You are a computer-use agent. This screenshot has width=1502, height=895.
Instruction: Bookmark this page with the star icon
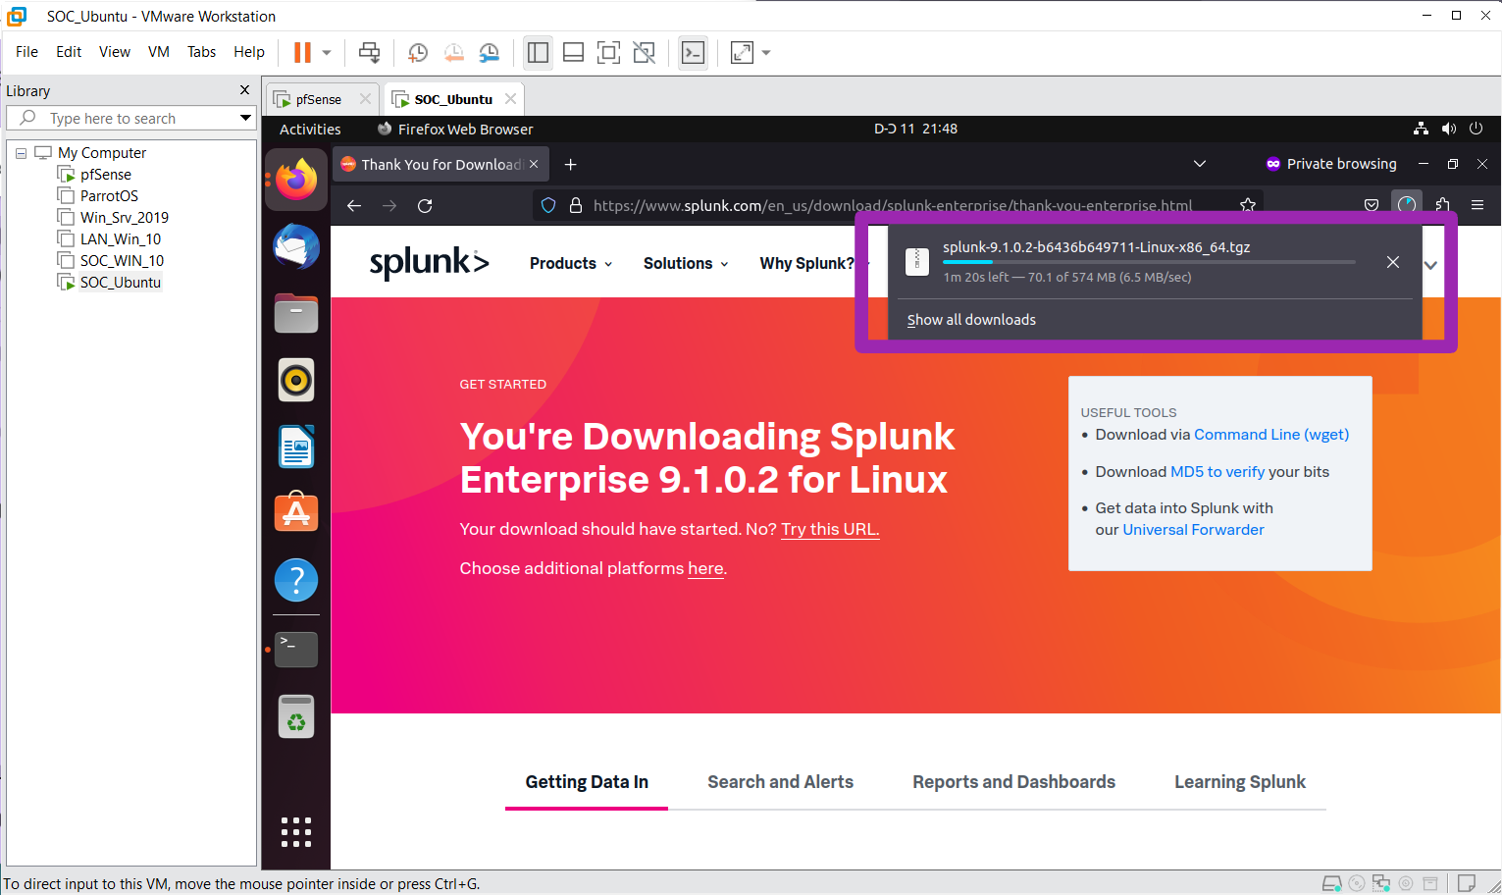tap(1248, 206)
